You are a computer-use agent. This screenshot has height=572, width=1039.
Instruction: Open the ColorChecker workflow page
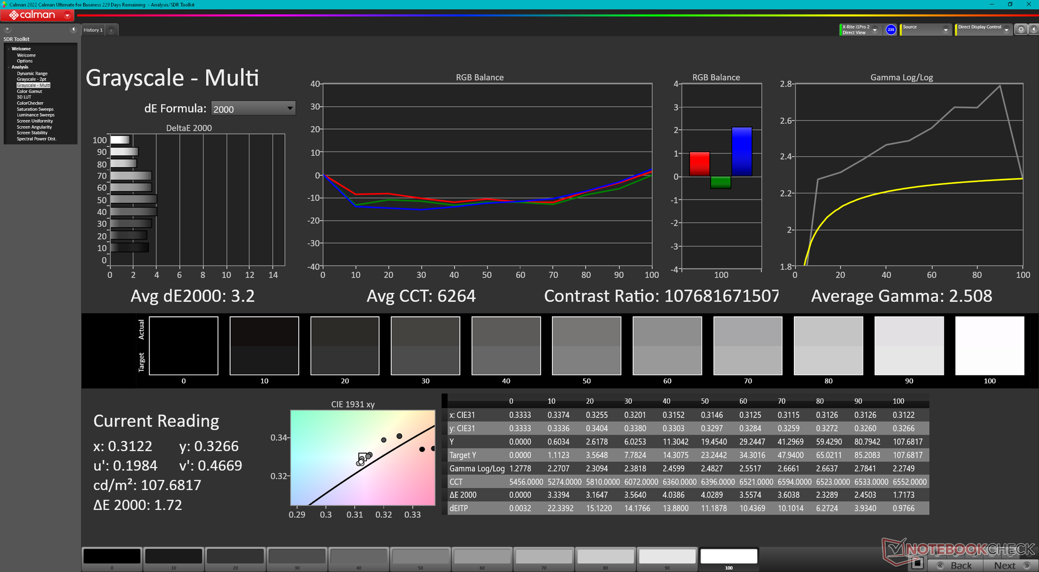click(x=30, y=103)
